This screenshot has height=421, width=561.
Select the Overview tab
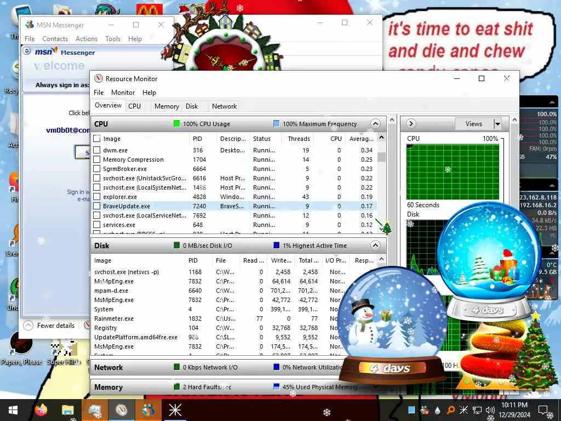tap(108, 105)
